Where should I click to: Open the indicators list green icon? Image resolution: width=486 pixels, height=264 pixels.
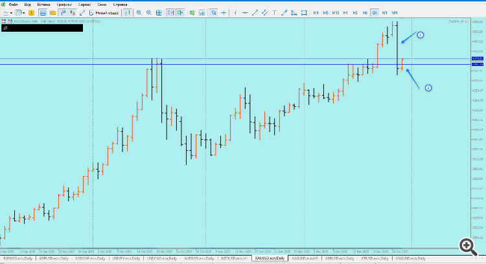192,13
